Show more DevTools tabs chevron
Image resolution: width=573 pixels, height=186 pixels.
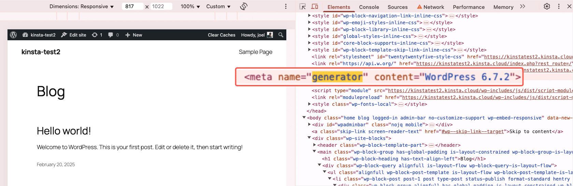pyautogui.click(x=522, y=6)
